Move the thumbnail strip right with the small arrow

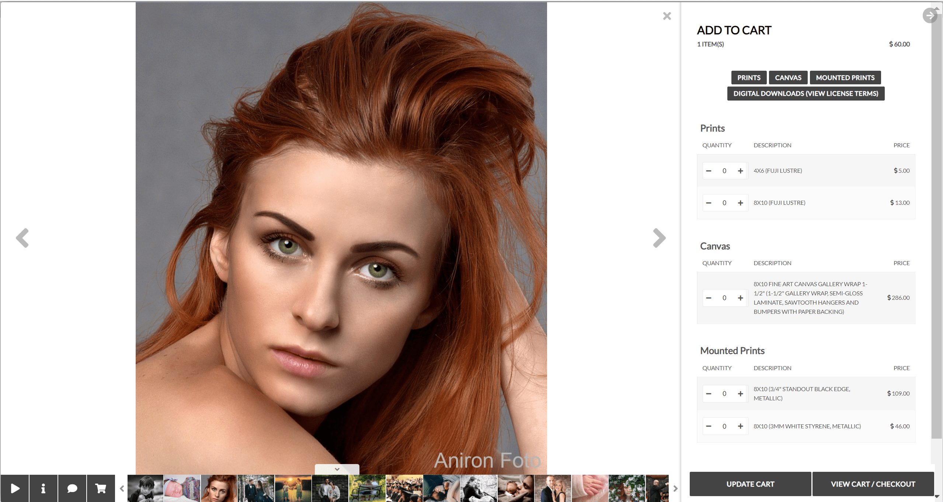[675, 488]
